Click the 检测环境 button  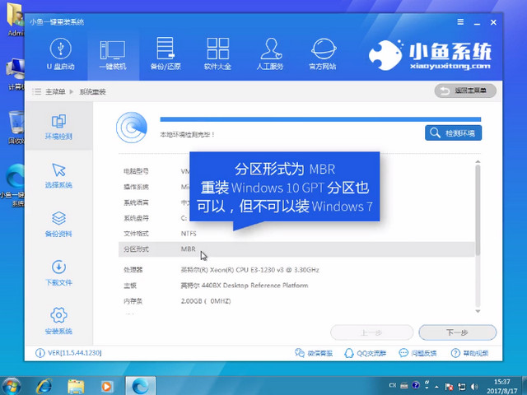tap(454, 132)
